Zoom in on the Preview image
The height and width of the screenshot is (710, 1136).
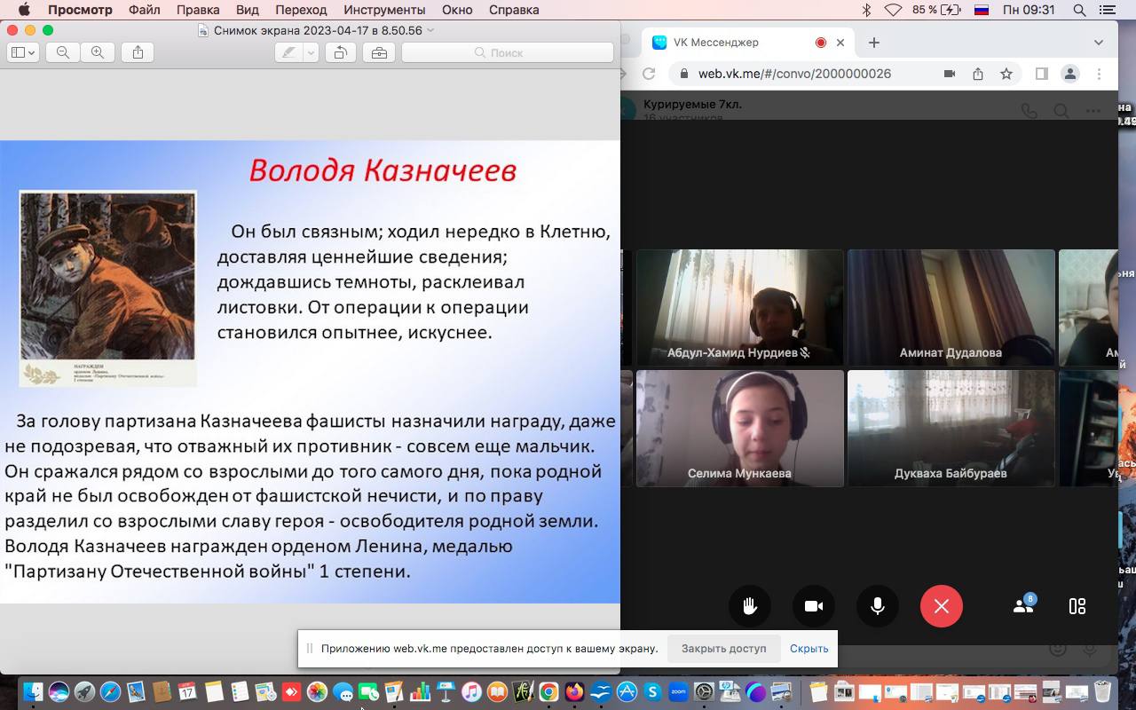coord(98,53)
